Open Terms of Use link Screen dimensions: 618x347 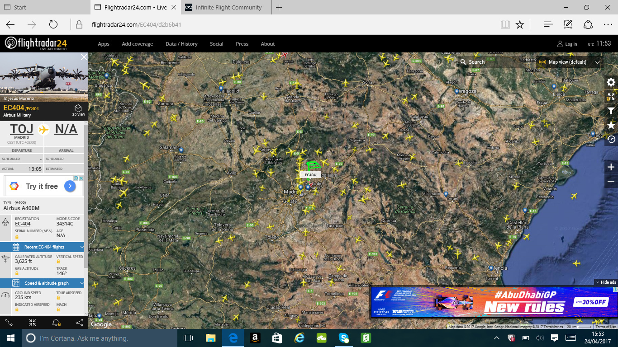coord(605,327)
